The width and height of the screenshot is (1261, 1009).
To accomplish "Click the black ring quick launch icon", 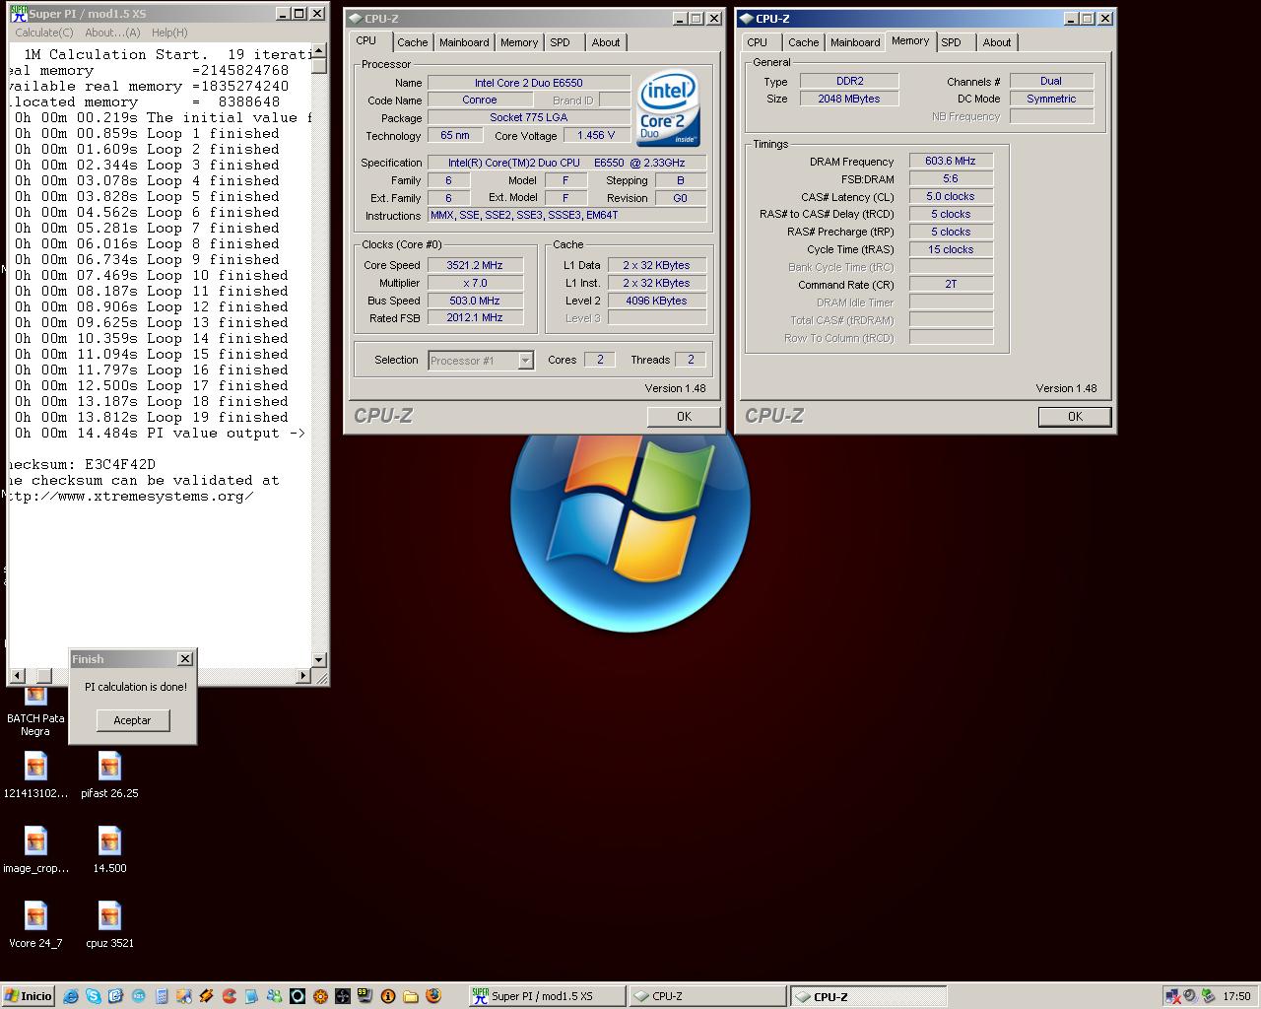I will [297, 996].
